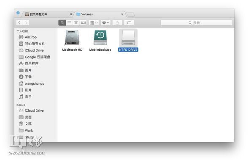Select the MobileBackups volume icon
This screenshot has width=249, height=163.
[100, 38]
